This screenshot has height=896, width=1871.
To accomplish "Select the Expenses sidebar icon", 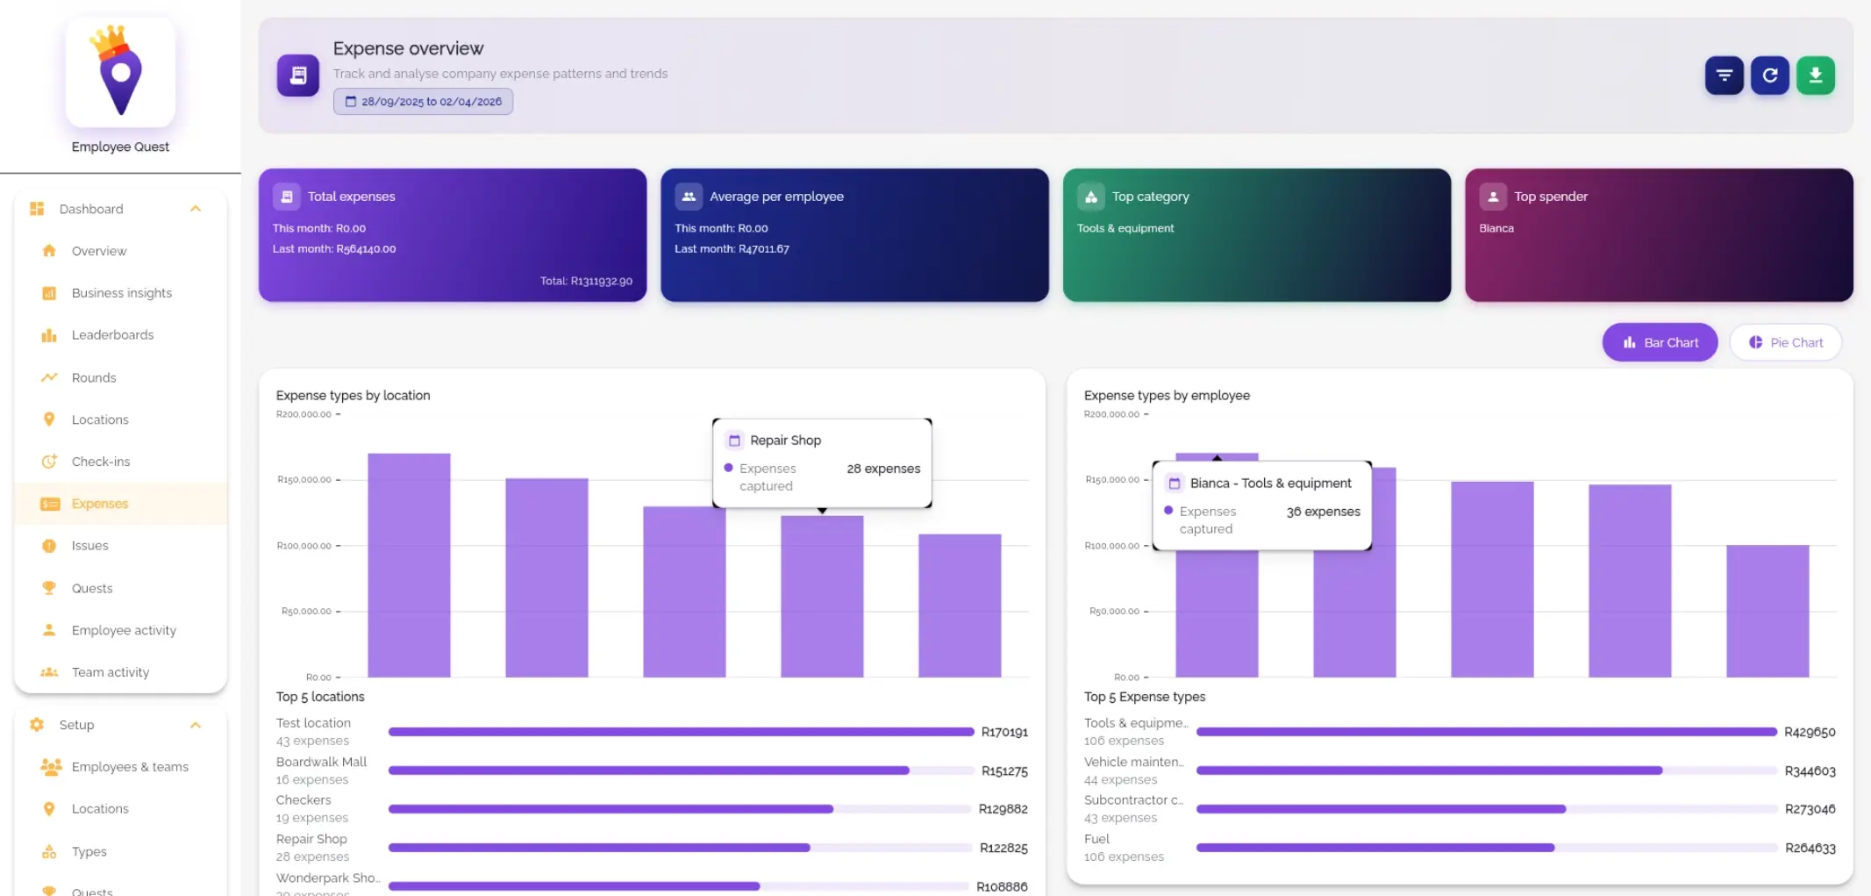I will (49, 503).
